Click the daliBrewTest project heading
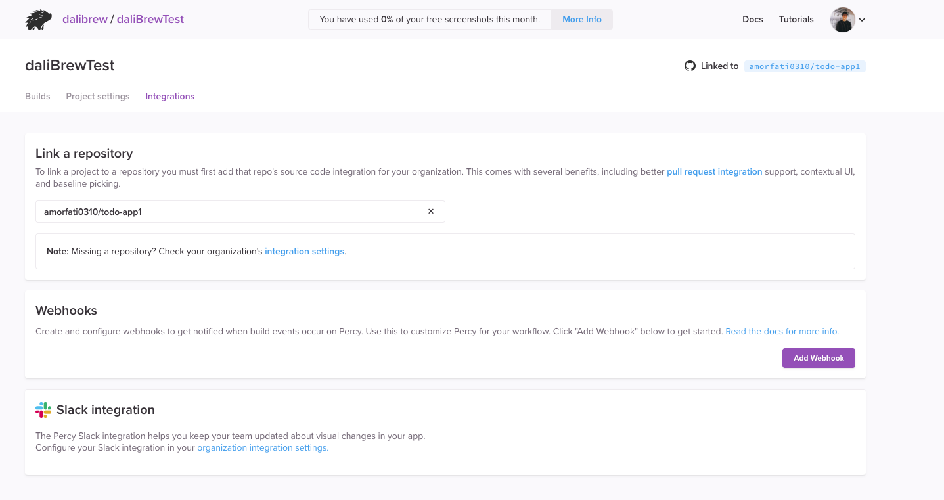This screenshot has height=500, width=944. click(x=70, y=65)
